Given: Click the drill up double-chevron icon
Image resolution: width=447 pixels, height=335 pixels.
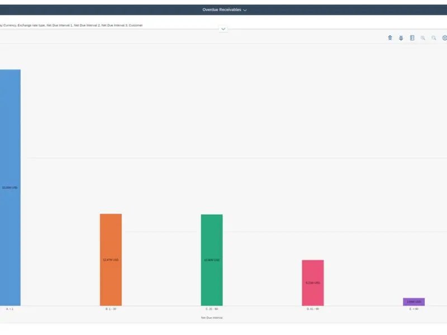Looking at the screenshot, I should (x=390, y=38).
